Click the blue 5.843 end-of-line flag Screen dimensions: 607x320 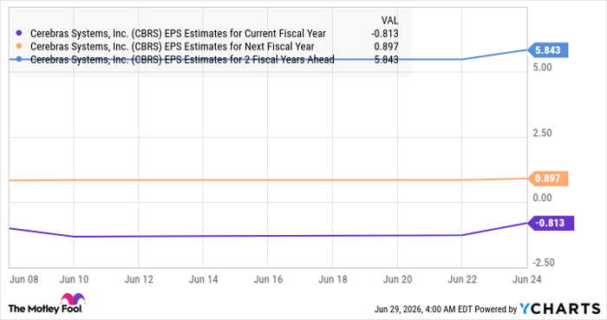[547, 50]
